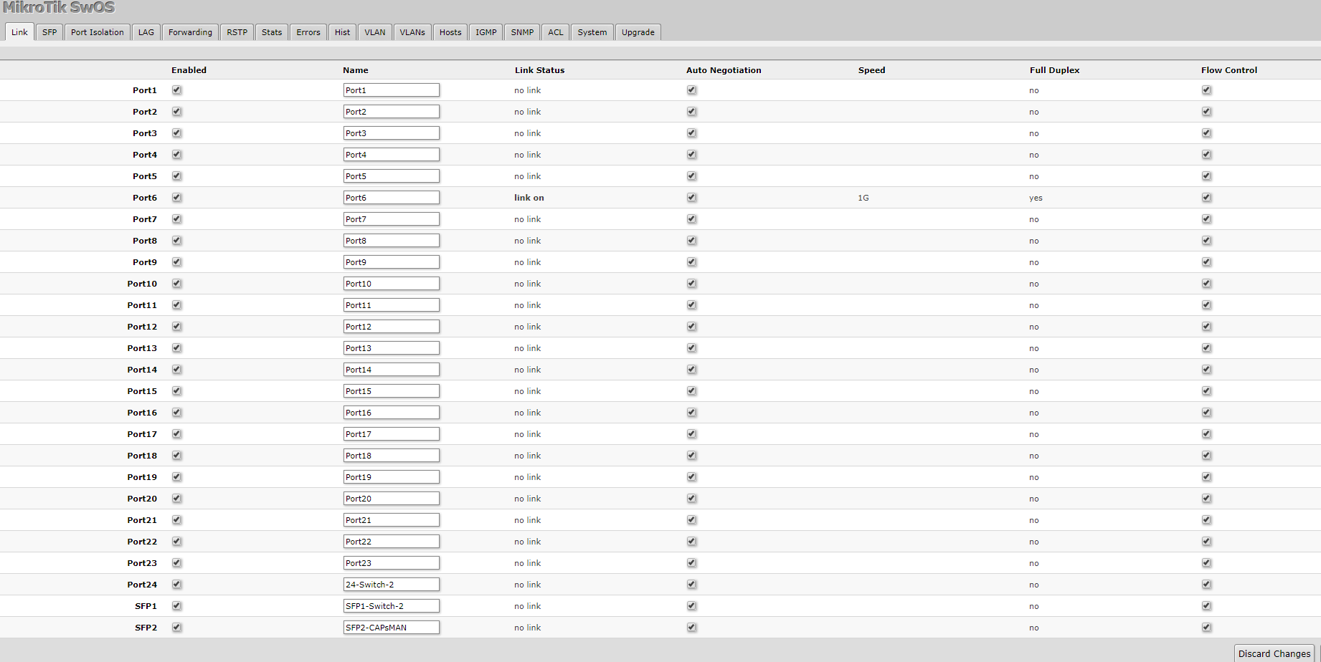The image size is (1321, 662).
Task: Switch to the Hist tab
Action: pyautogui.click(x=343, y=32)
